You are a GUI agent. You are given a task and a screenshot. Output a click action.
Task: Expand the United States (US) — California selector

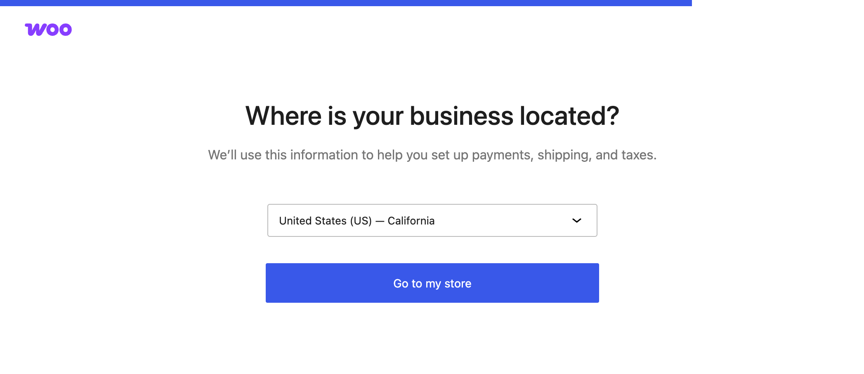tap(432, 220)
